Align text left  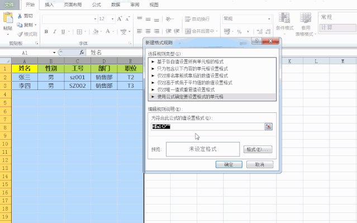pos(140,31)
